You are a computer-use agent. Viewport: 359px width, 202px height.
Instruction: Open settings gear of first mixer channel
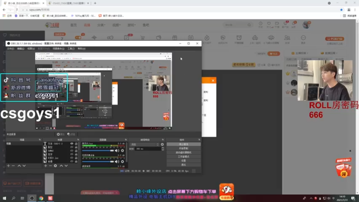coord(123,151)
